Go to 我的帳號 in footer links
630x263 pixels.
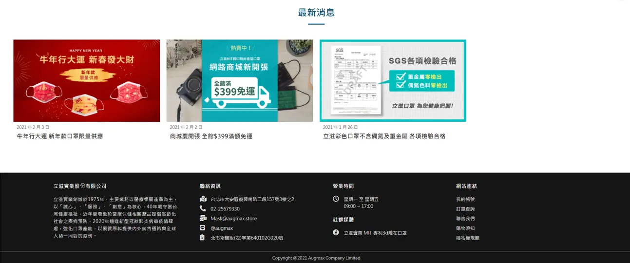465,199
